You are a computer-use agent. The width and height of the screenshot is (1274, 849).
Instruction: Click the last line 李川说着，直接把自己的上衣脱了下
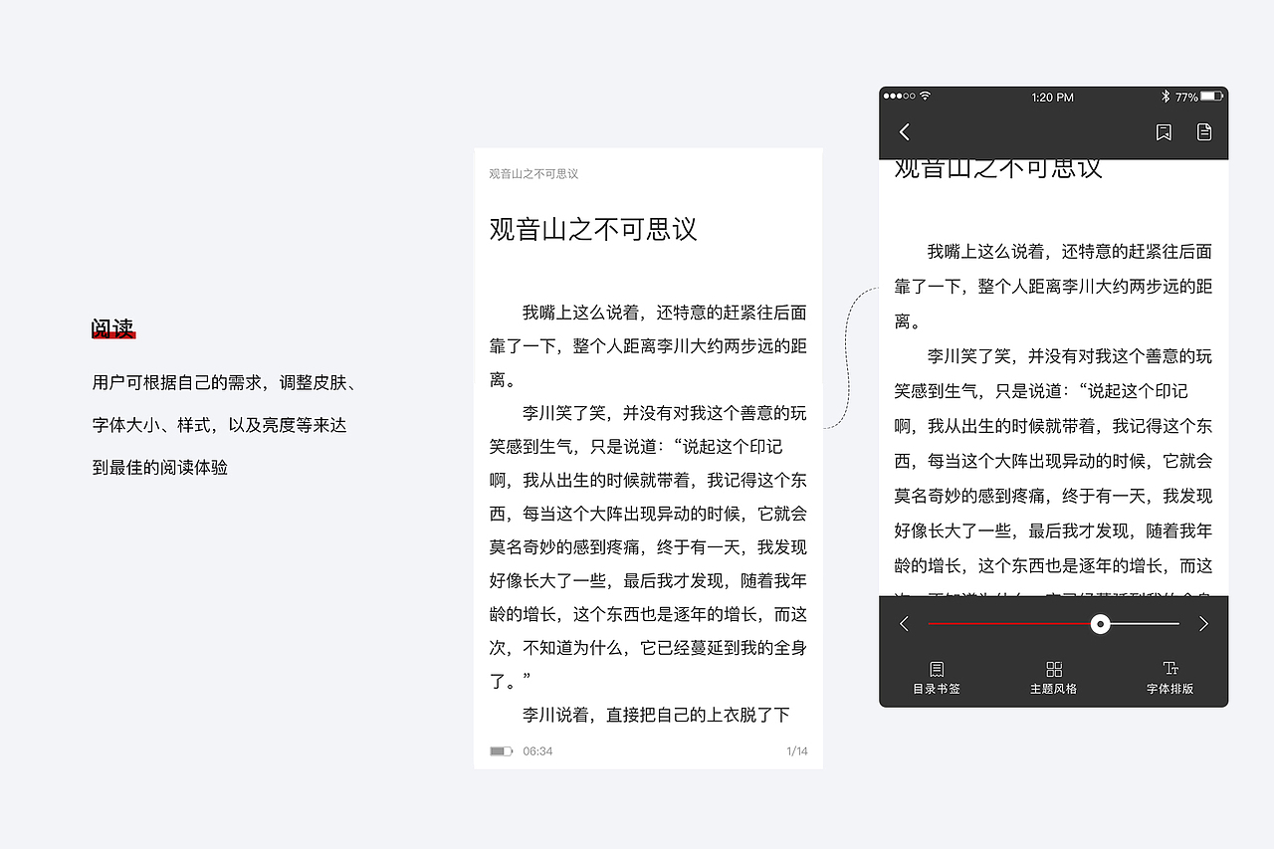click(656, 715)
